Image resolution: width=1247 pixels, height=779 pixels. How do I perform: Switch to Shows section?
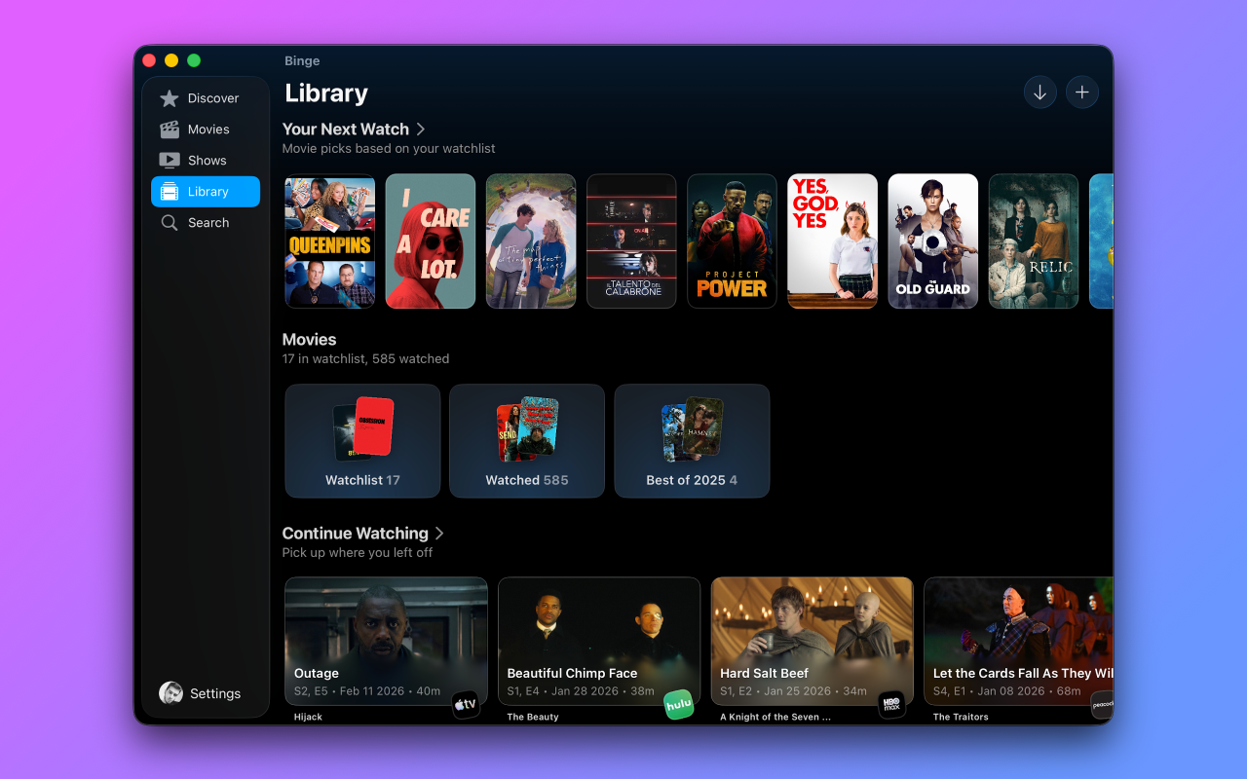206,161
